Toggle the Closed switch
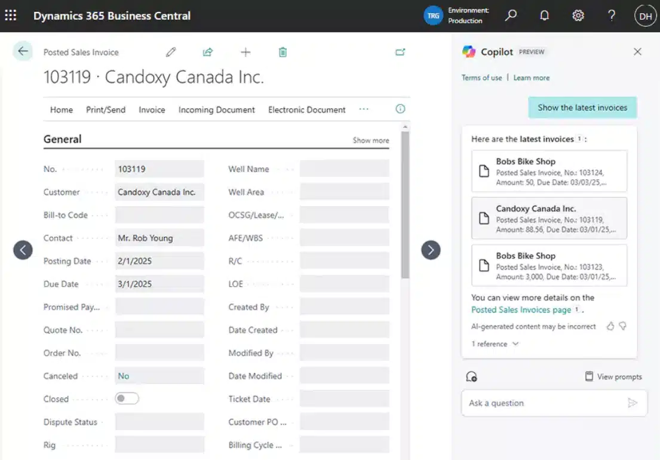660x460 pixels. [x=127, y=398]
